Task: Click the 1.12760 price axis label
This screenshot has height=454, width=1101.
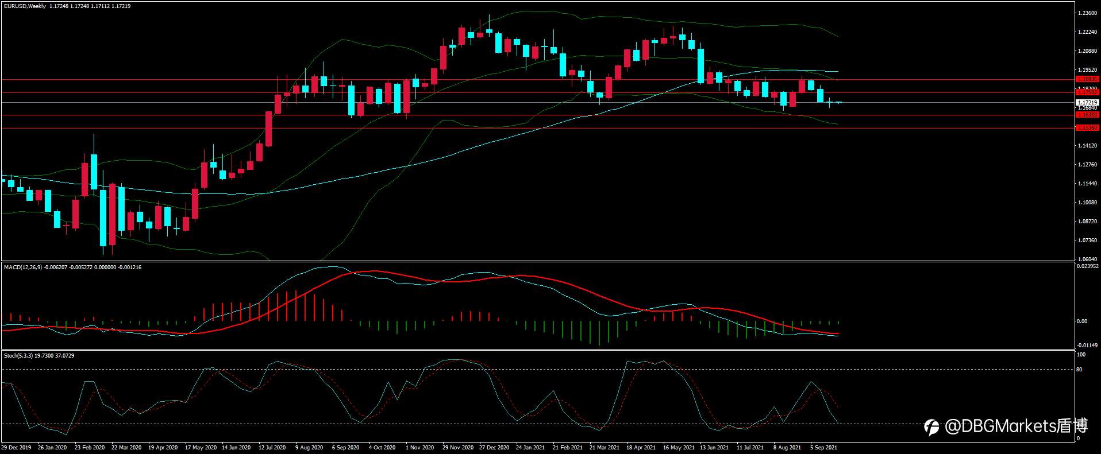Action: pos(1087,165)
